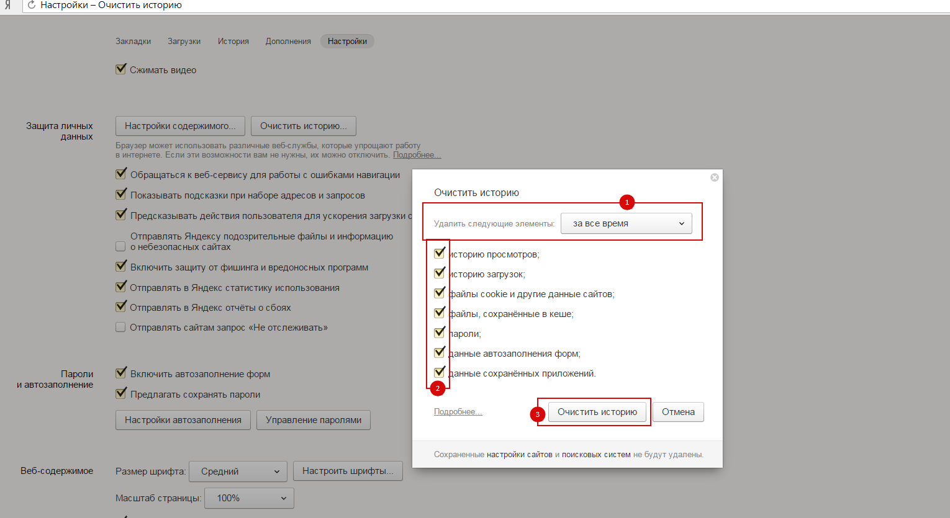Toggle Включить автозаполнение форм checkbox
The image size is (950, 518).
click(121, 373)
